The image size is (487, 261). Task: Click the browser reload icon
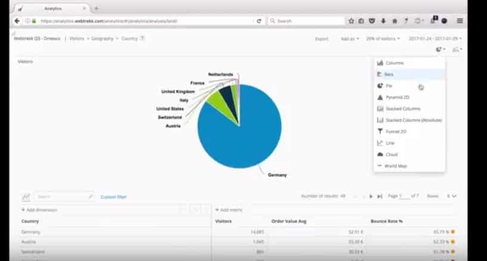pyautogui.click(x=259, y=21)
